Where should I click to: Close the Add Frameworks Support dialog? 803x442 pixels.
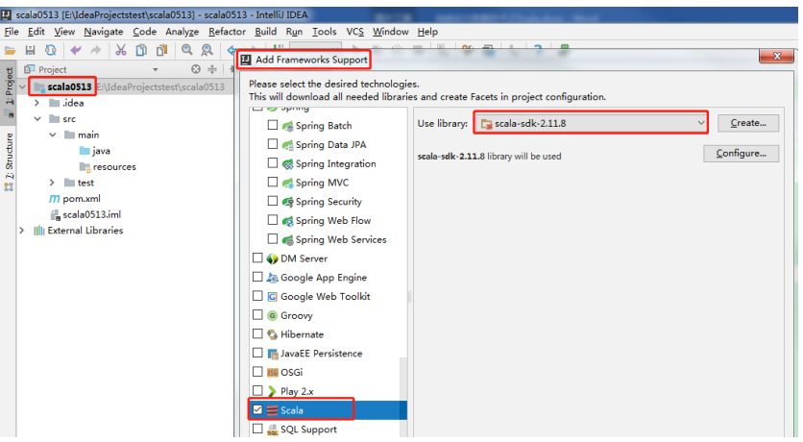(x=776, y=56)
